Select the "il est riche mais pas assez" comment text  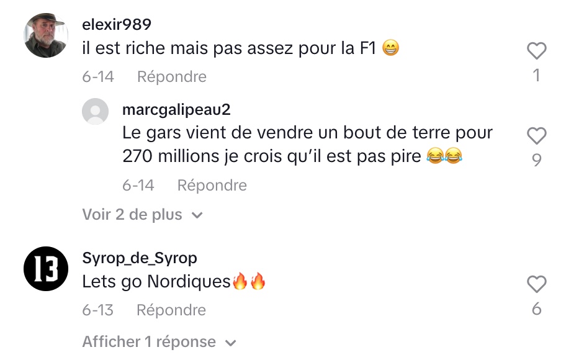[241, 48]
